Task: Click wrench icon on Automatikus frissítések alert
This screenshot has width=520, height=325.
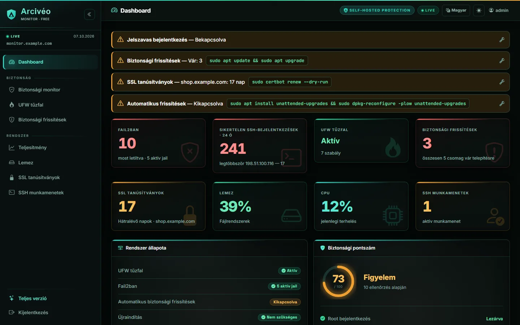Action: pos(502,104)
